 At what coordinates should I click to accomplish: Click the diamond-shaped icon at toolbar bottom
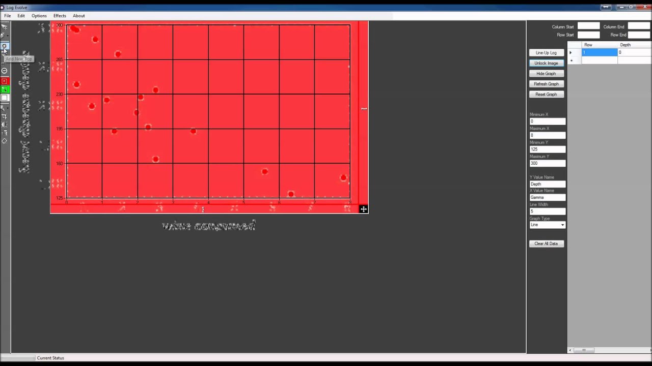pos(4,141)
